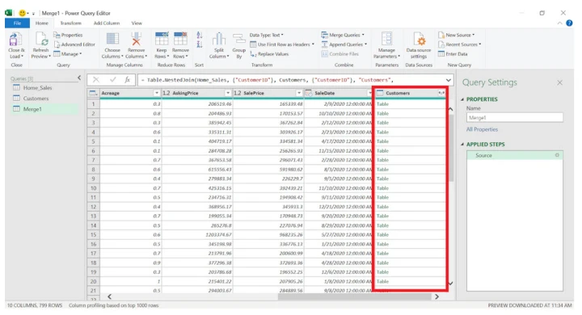Cancel the formula with the X icon
582x315 pixels.
(x=95, y=80)
